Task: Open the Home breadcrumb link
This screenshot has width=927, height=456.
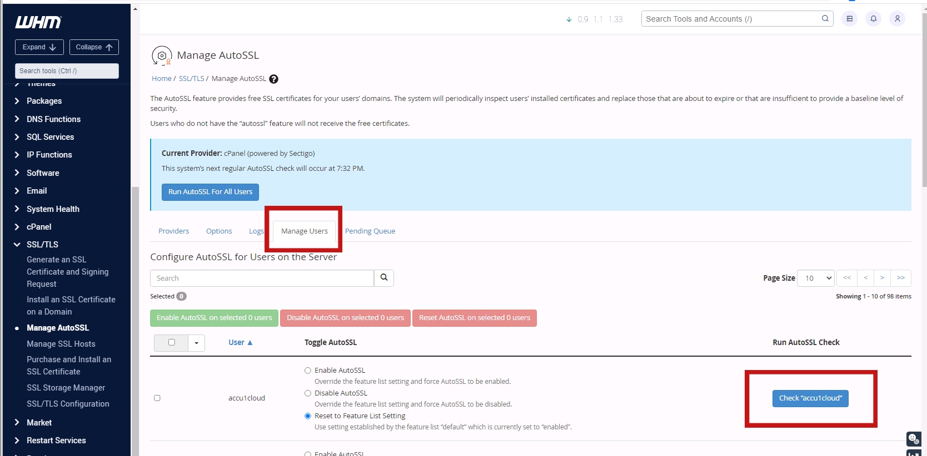Action: 162,79
